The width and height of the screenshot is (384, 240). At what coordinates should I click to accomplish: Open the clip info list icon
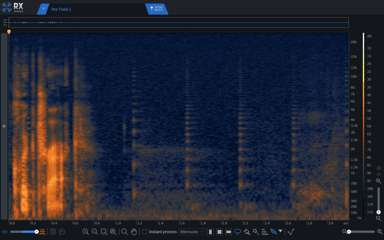pos(53,232)
